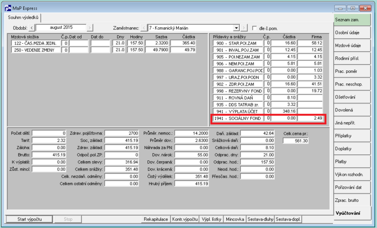
Task: Click the Brutto value 415.19 field
Action: [x=49, y=155]
